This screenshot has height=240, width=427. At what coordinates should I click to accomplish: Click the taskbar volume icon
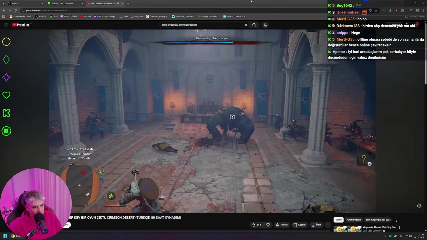coord(410,236)
